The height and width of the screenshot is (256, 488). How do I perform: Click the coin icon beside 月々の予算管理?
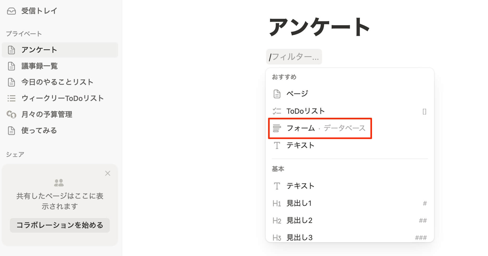(11, 114)
